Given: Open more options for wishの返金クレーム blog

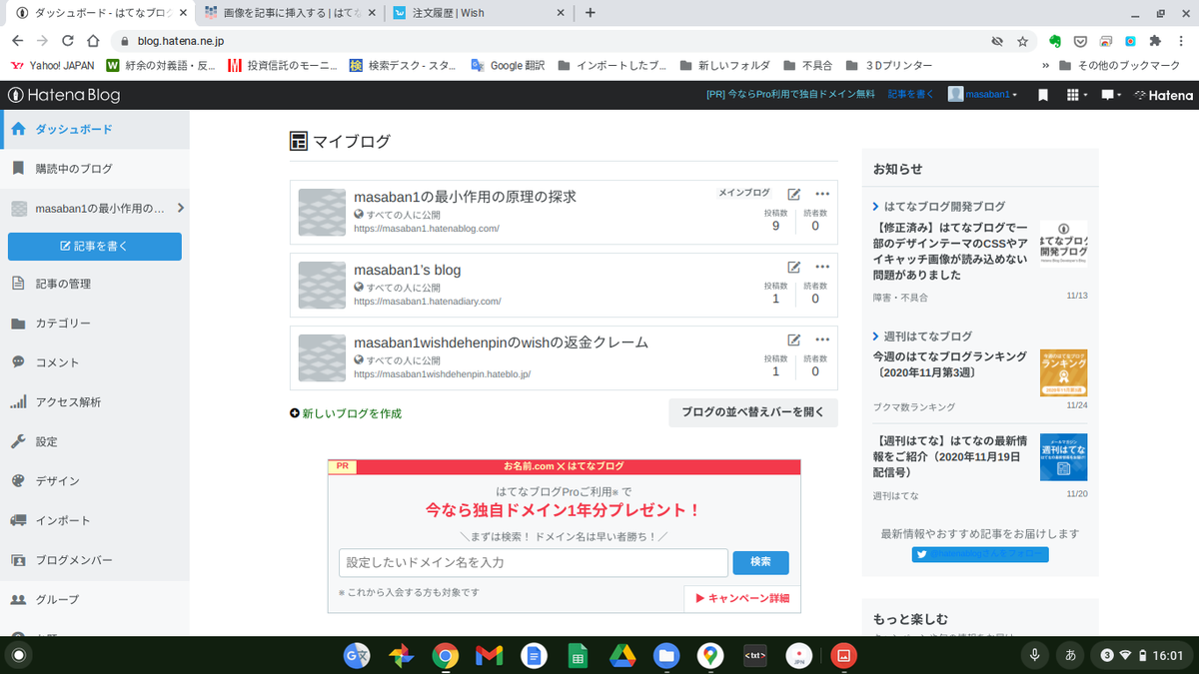Looking at the screenshot, I should (822, 339).
